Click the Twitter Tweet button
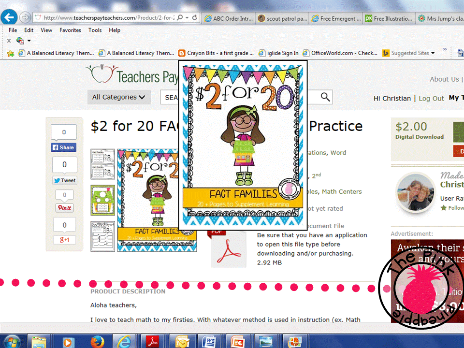The height and width of the screenshot is (348, 464). click(x=65, y=180)
